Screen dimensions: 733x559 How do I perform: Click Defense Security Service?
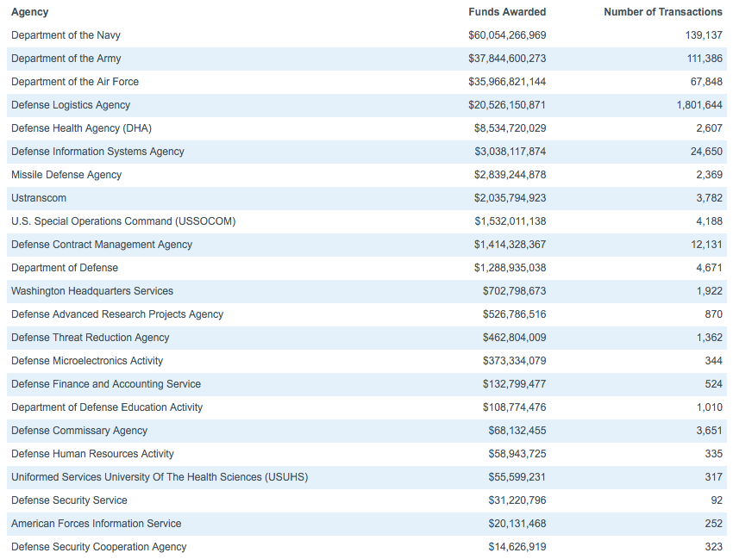(x=69, y=500)
